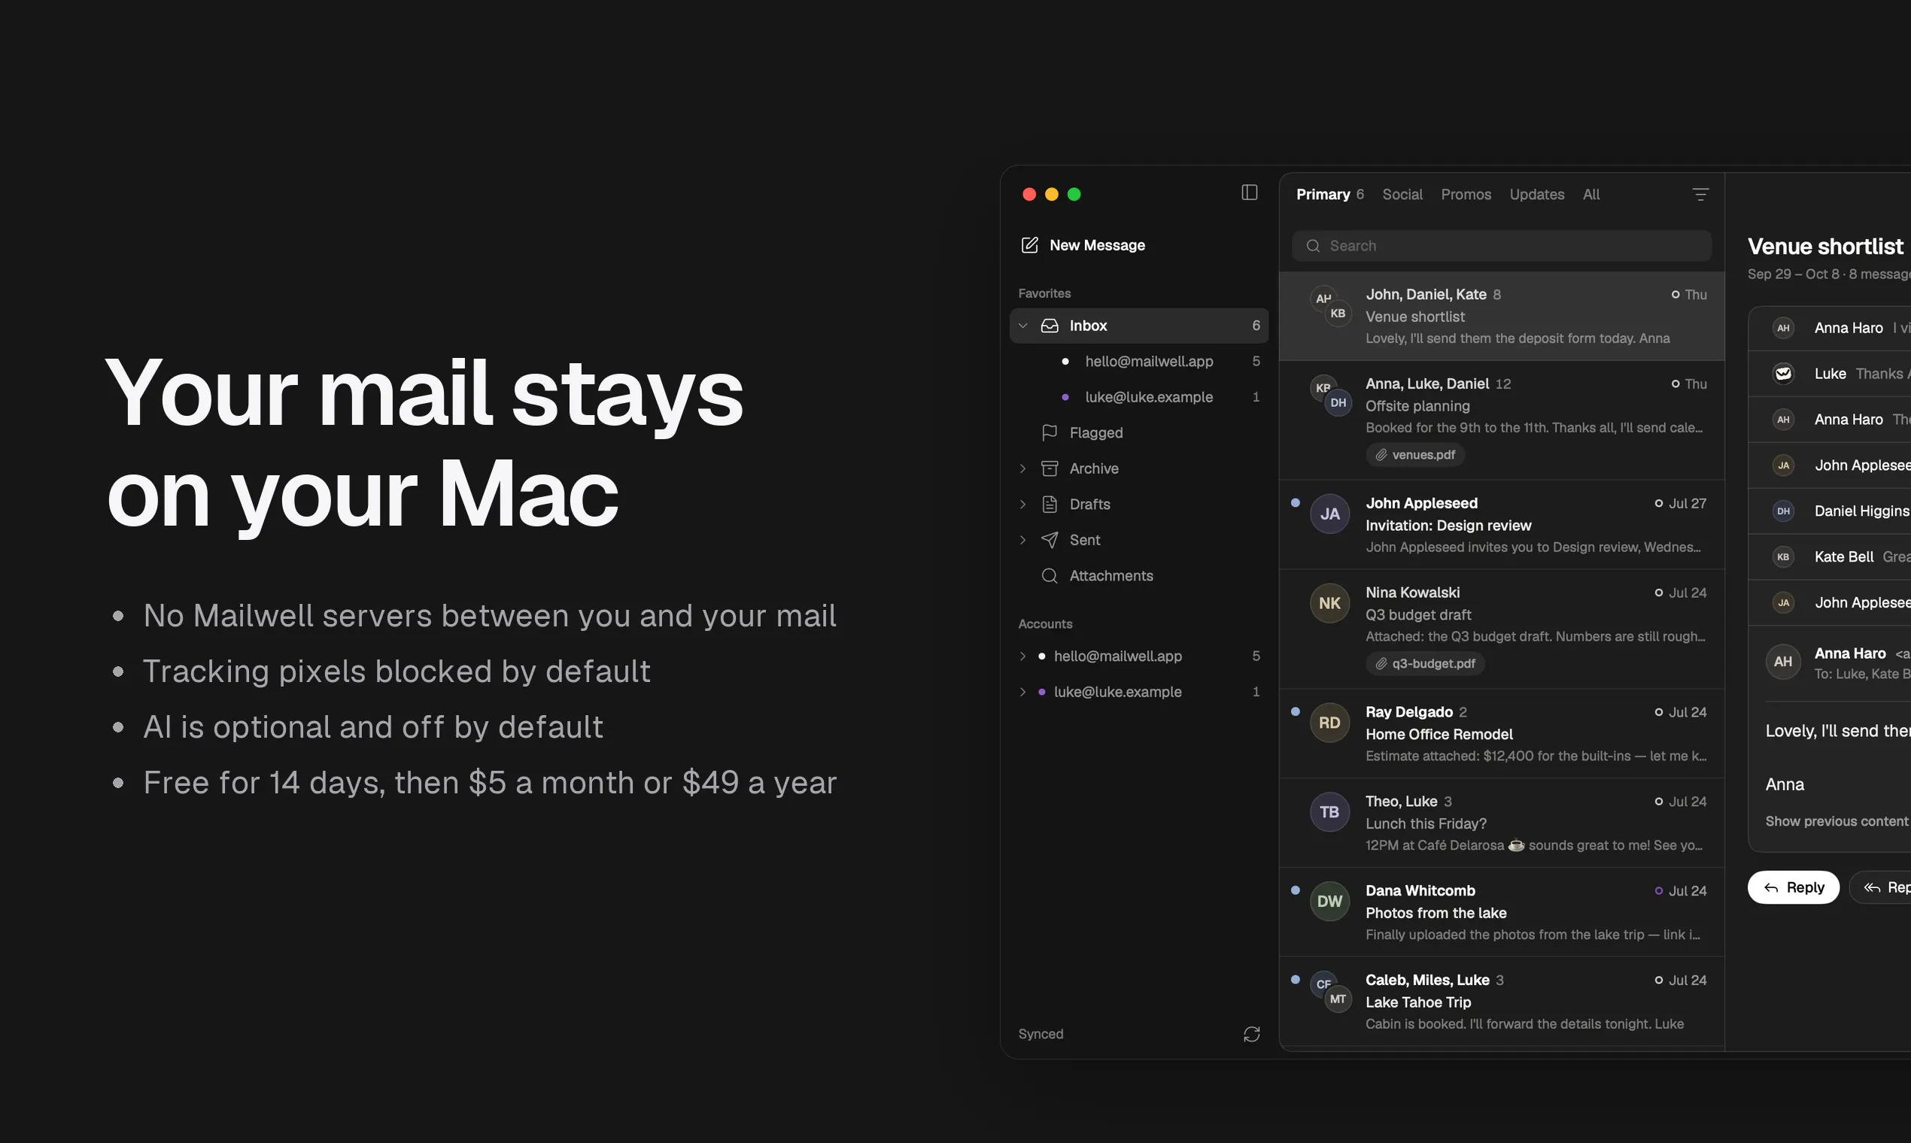Select luke@luke.example under Inbox favorites
This screenshot has height=1143, width=1911.
click(1139, 398)
